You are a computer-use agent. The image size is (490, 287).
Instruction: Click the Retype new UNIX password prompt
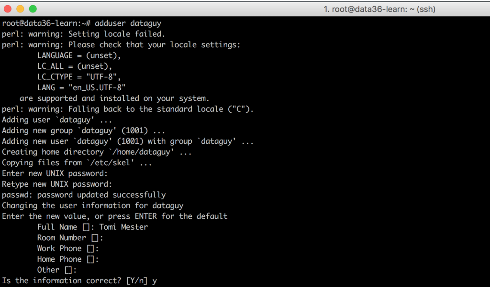coord(57,184)
